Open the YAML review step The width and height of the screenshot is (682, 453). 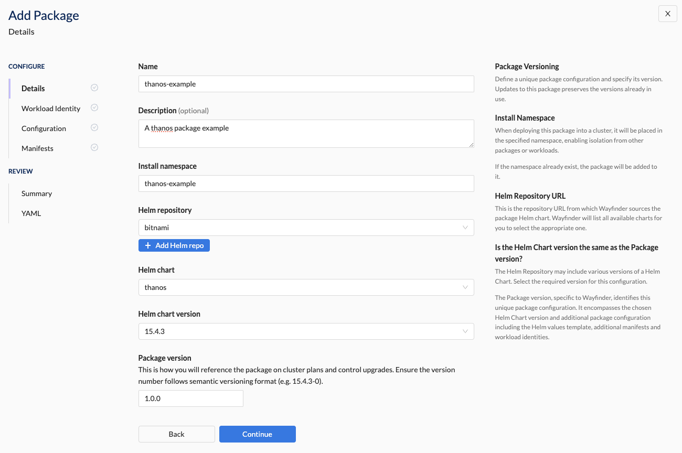coord(31,213)
